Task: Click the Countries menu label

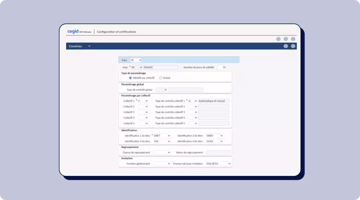Action: [75, 46]
